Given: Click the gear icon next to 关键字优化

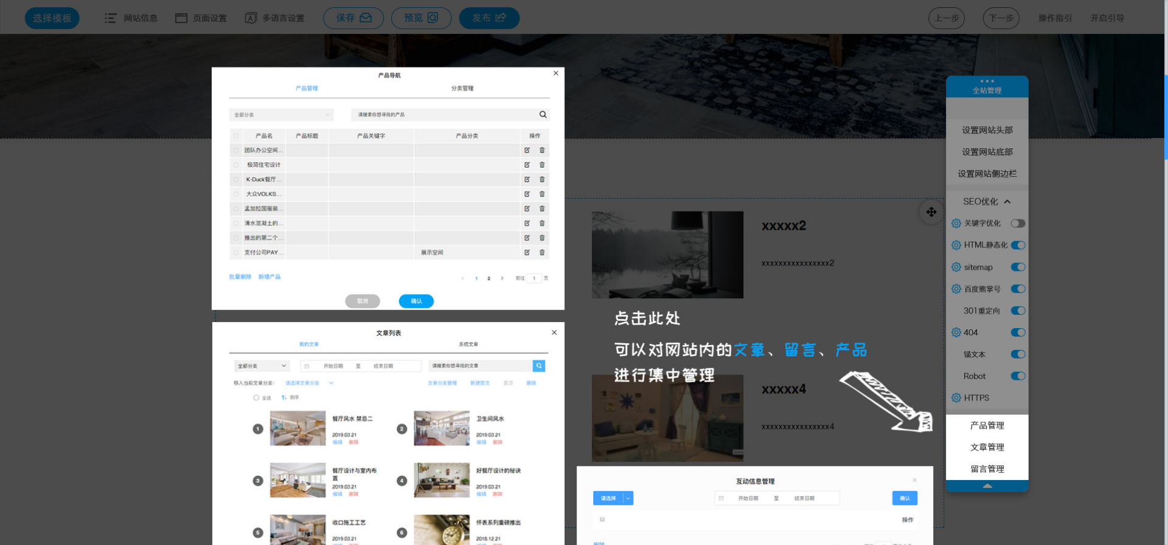Looking at the screenshot, I should [x=956, y=224].
